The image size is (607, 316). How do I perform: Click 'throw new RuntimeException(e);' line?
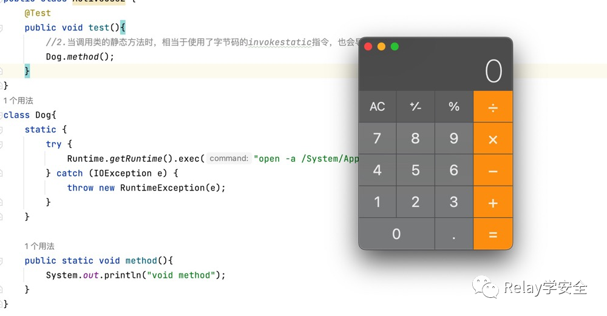click(146, 188)
